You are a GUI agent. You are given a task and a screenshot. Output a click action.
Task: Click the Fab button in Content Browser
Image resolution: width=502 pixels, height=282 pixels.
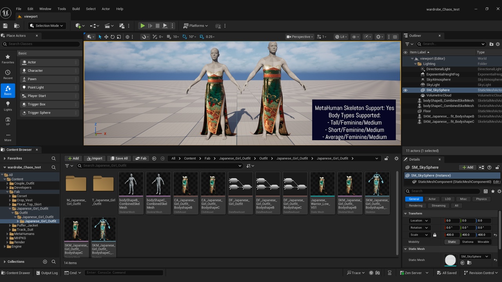(x=140, y=158)
